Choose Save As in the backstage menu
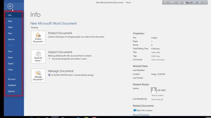 coord(14,39)
